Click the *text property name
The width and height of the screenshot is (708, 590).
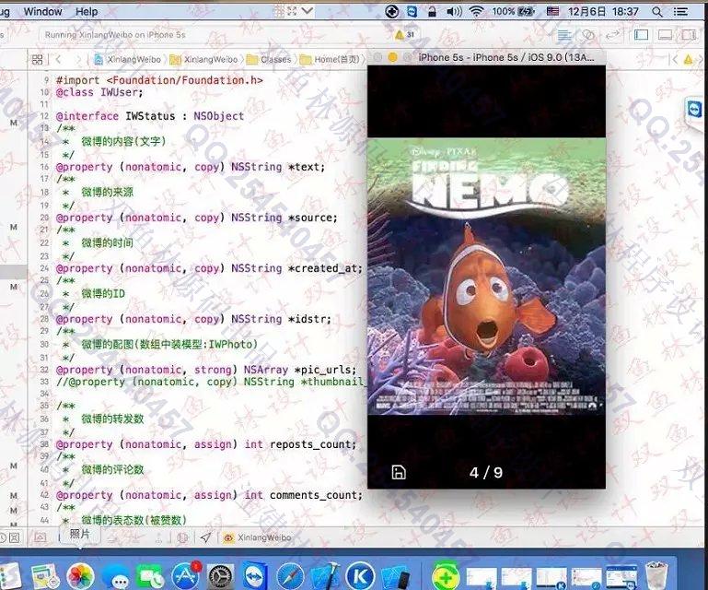pos(307,167)
